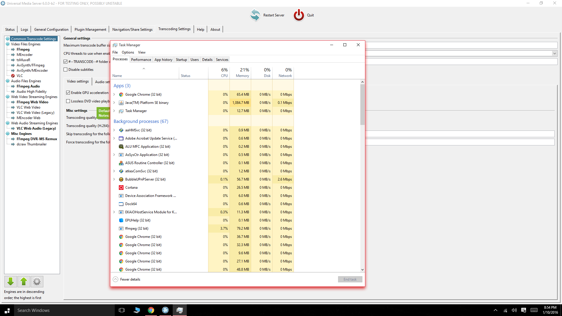
Task: Open the action center notifications icon
Action: coord(524,310)
